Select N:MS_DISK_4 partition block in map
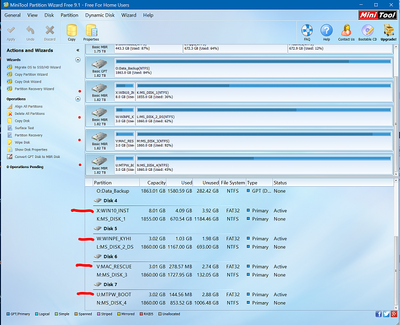This screenshot has height=325, width=400. click(264, 164)
